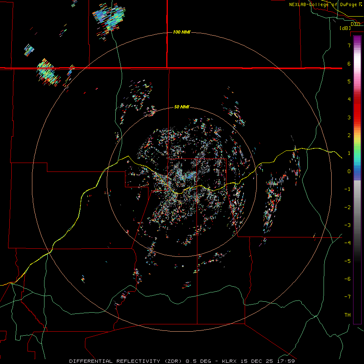This screenshot has height=364, width=364.
Task: Click the "50 NMI" range ring label
Action: [x=182, y=107]
